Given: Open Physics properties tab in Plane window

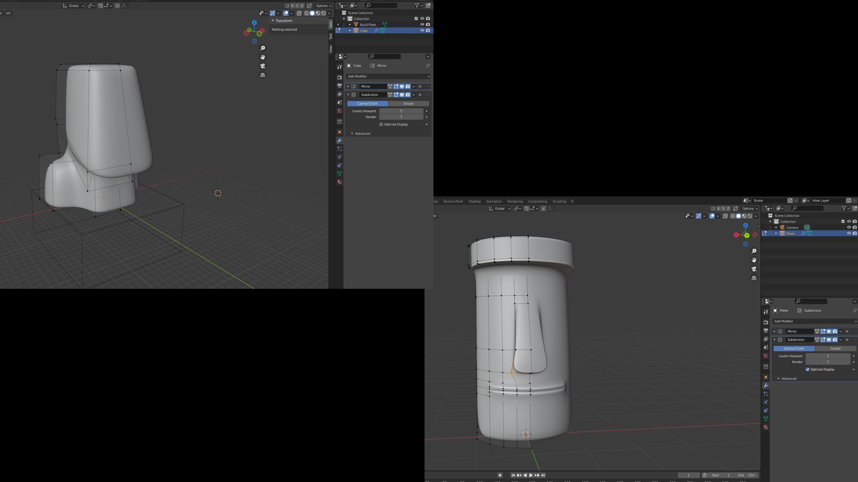Looking at the screenshot, I should [x=766, y=402].
